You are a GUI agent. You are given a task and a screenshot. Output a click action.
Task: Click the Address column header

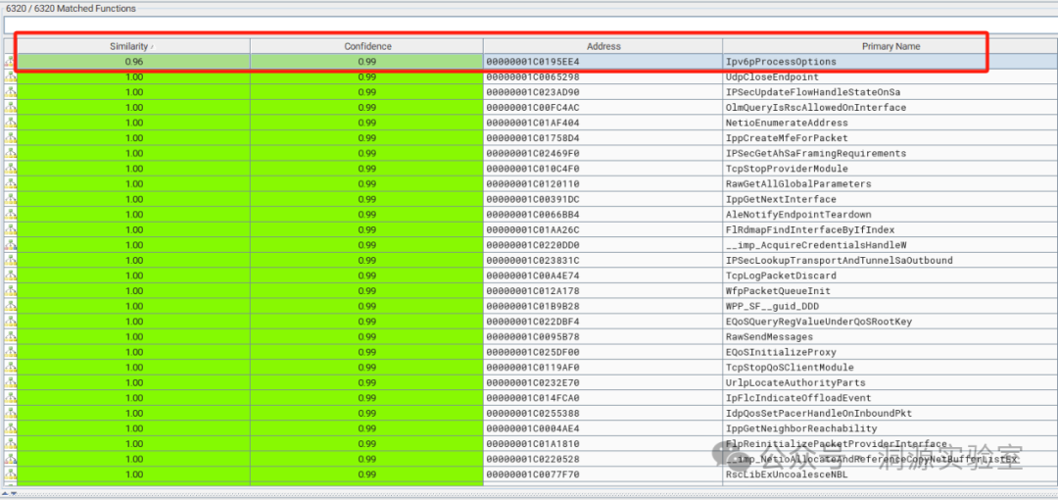point(602,46)
